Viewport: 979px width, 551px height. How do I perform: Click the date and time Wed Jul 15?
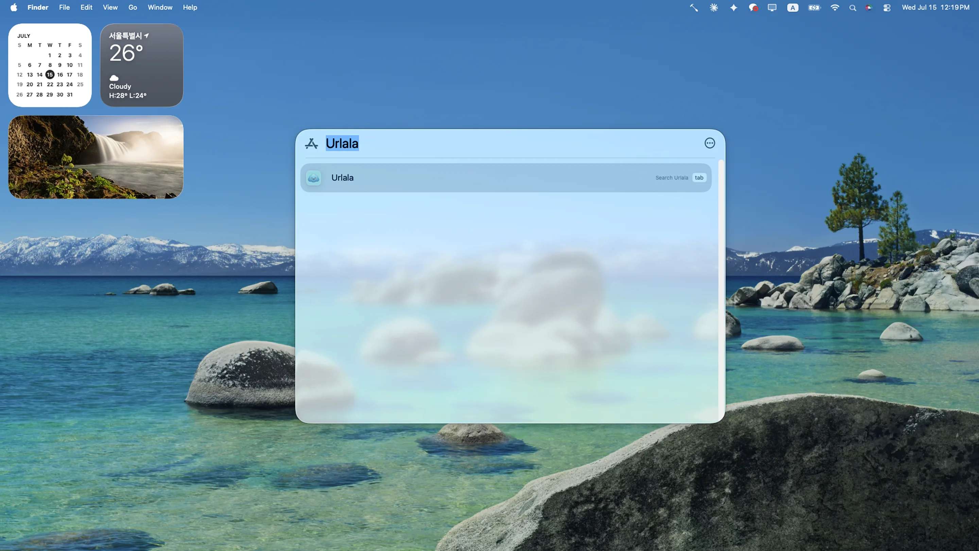pyautogui.click(x=935, y=7)
